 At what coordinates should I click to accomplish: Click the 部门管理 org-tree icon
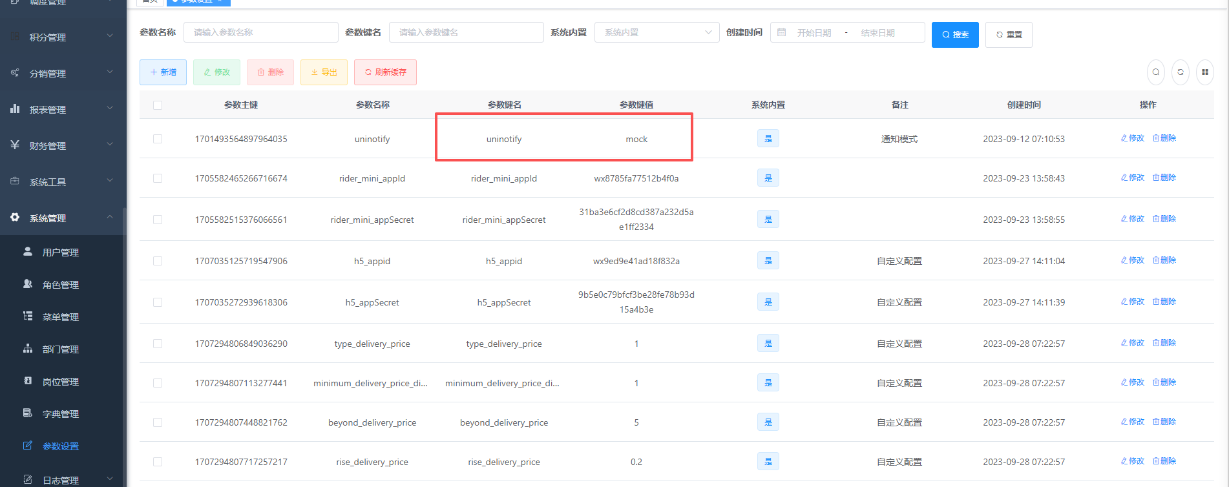point(28,349)
